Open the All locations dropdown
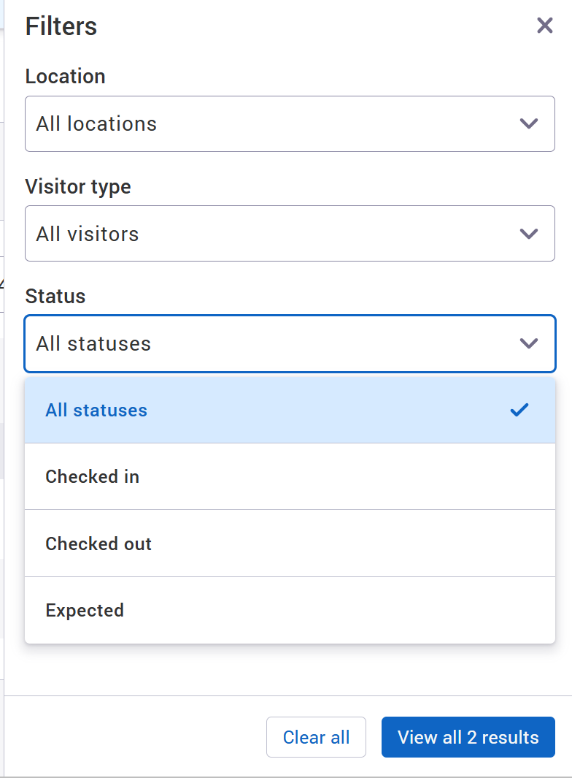Viewport: 572px width, 778px height. pos(290,123)
